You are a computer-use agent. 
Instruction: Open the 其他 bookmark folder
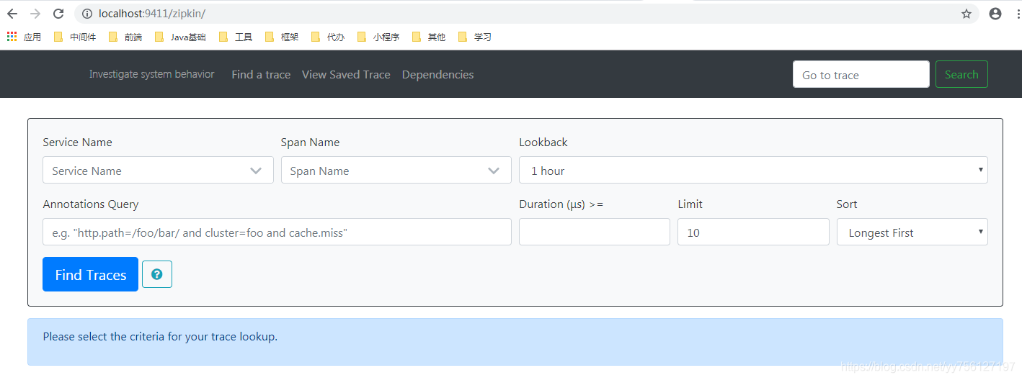click(429, 37)
